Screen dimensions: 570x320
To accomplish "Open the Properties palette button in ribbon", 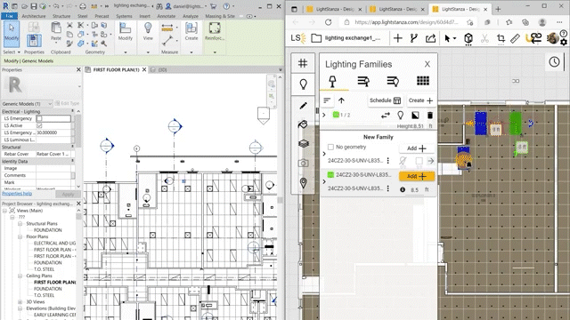I will point(34,40).
